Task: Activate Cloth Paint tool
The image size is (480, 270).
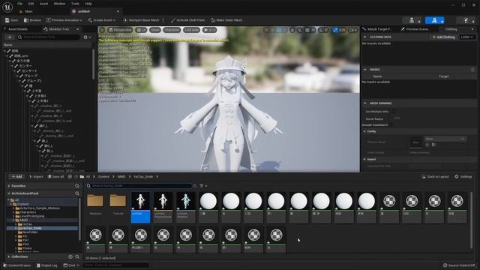Action: (188, 20)
